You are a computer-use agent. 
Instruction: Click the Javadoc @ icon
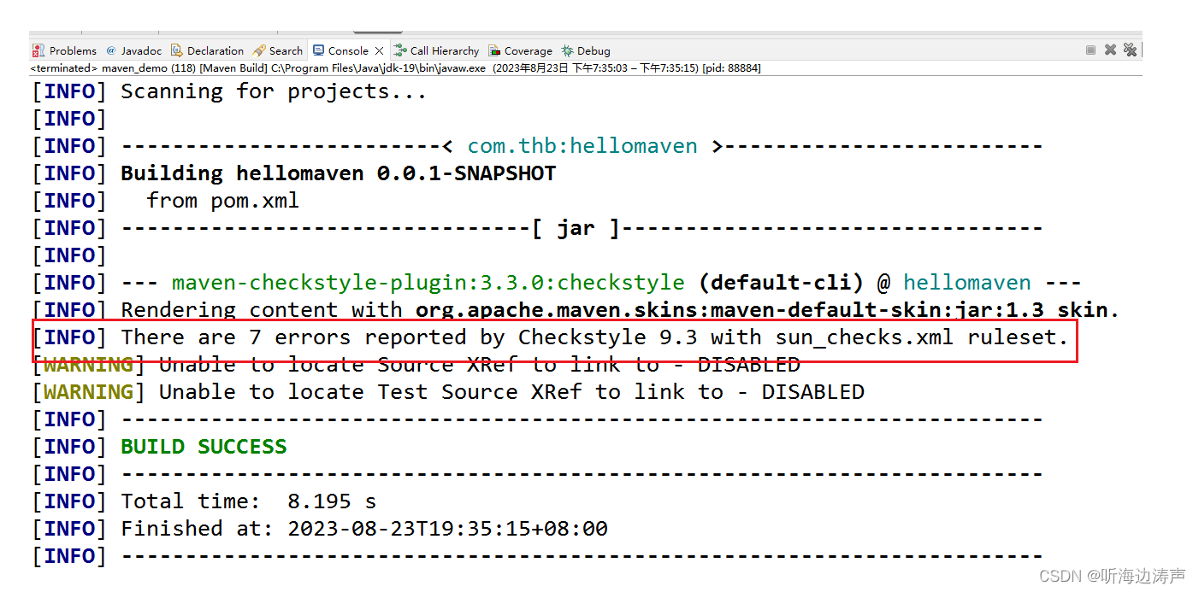110,50
